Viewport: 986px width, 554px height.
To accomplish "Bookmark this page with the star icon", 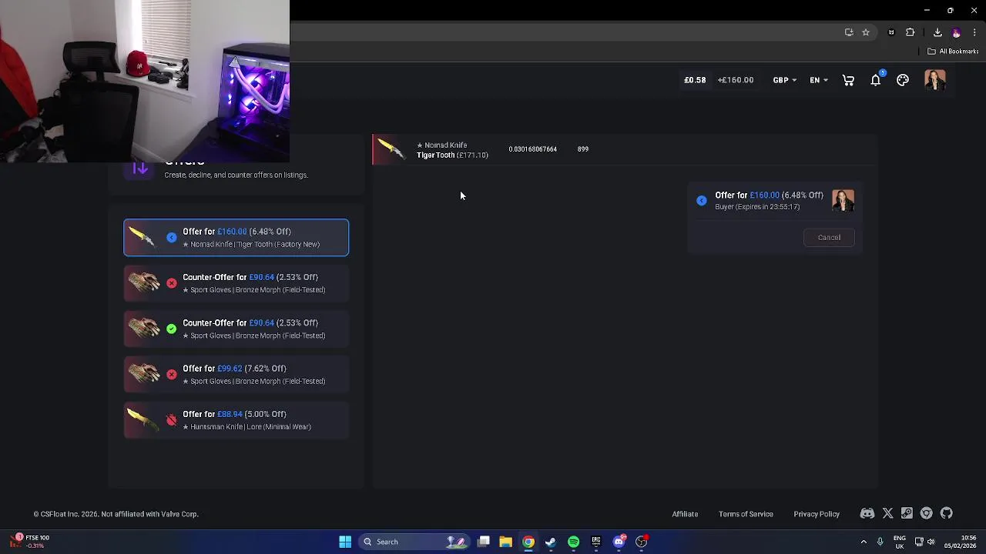I will 866,32.
